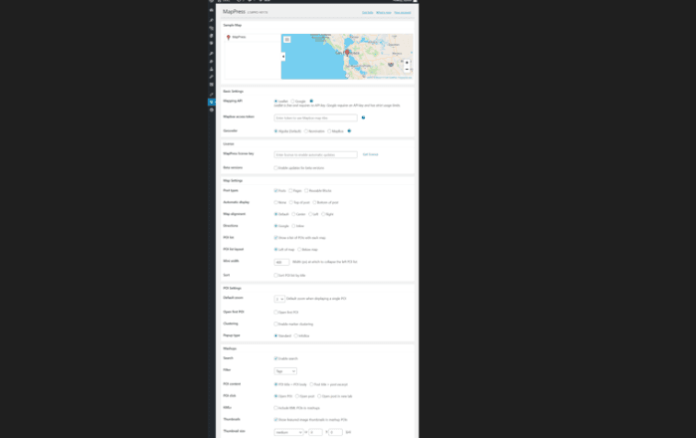This screenshot has height=438, width=696.
Task: Select Bottom of post automatic display
Action: click(314, 202)
